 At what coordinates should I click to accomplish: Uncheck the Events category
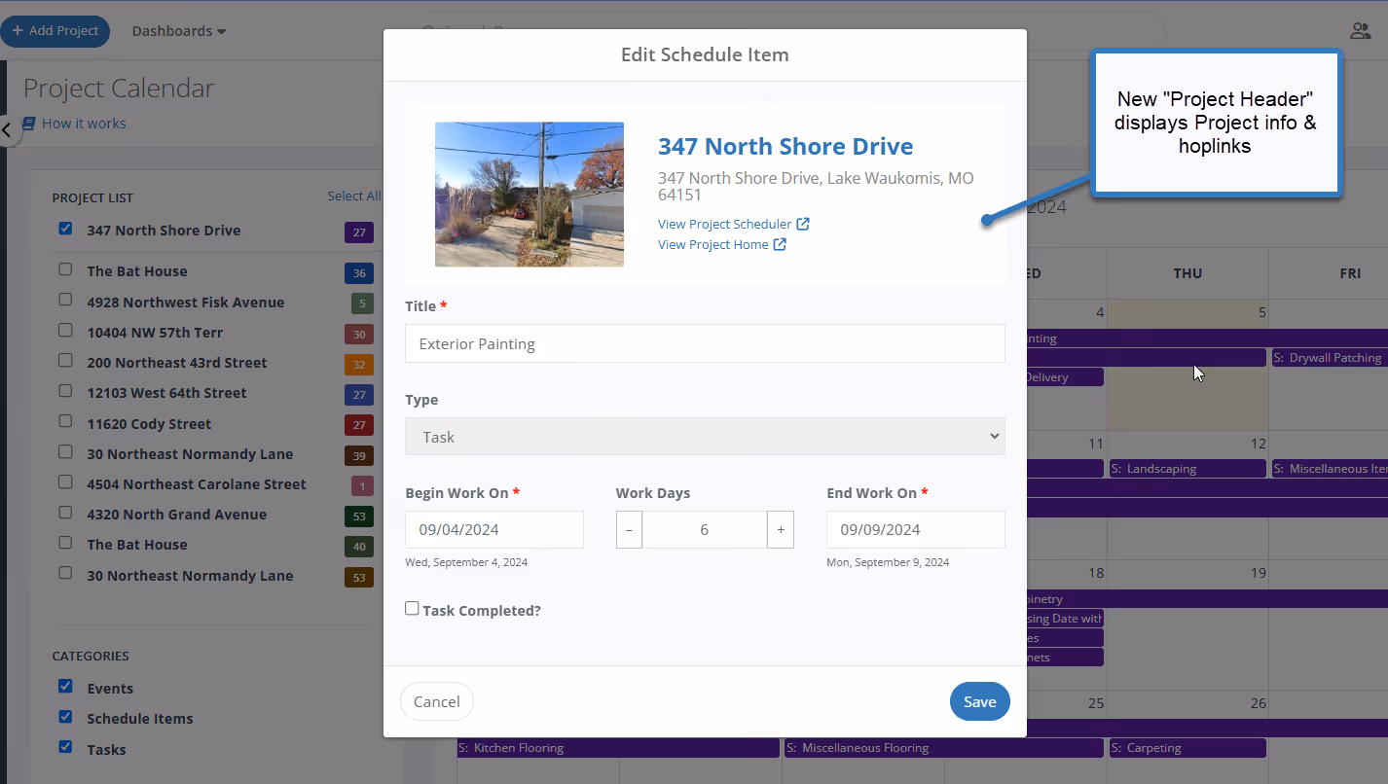pyautogui.click(x=65, y=686)
